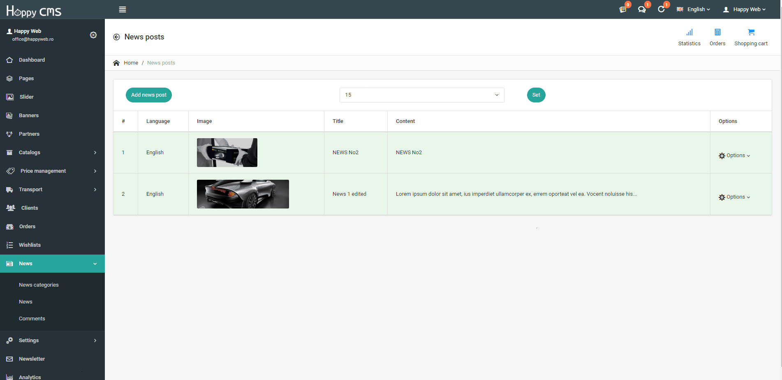Screen dimensions: 782x380
Task: Open Wishlists label in the sidebar
Action: click(x=30, y=245)
